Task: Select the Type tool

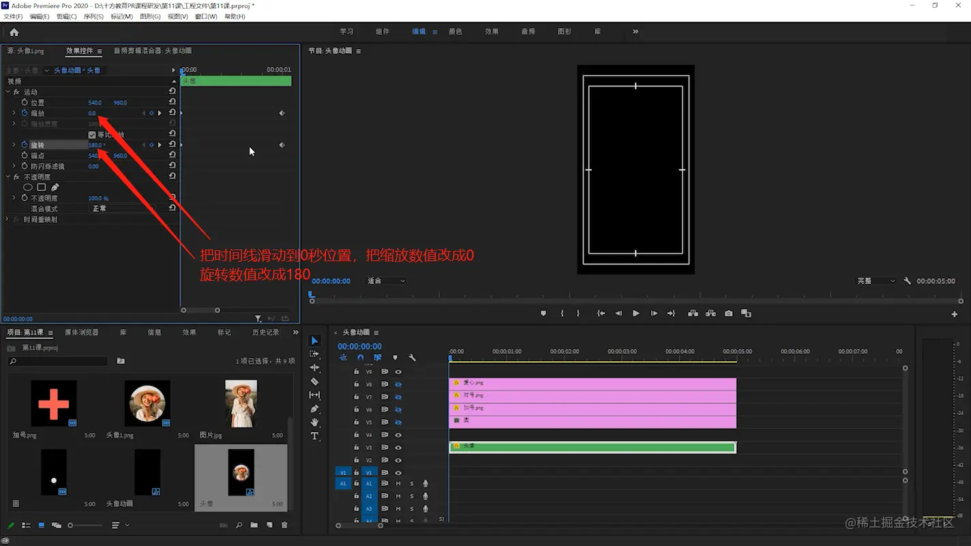Action: [x=314, y=436]
